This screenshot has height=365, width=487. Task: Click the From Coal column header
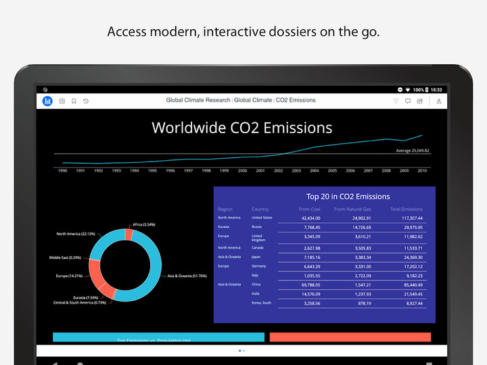coord(310,210)
